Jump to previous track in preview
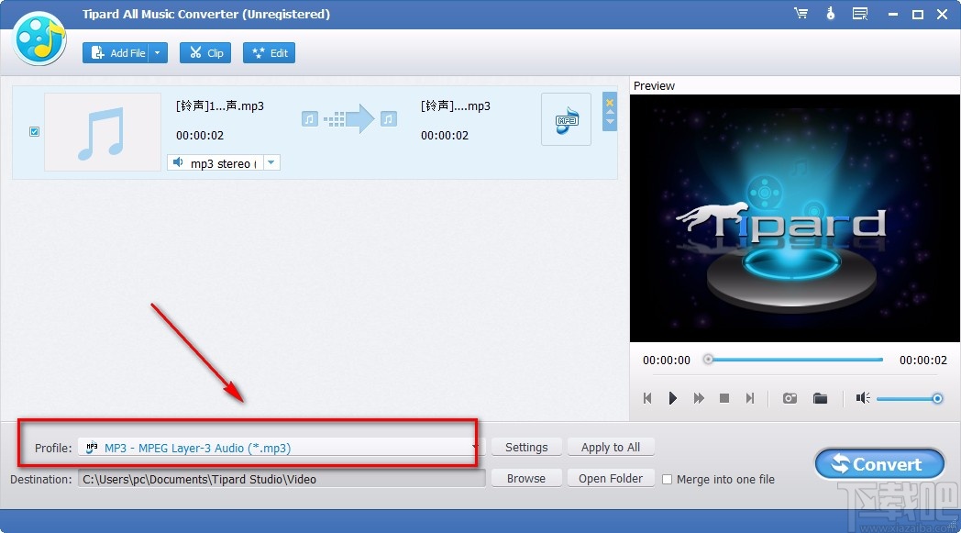This screenshot has width=961, height=533. [647, 399]
